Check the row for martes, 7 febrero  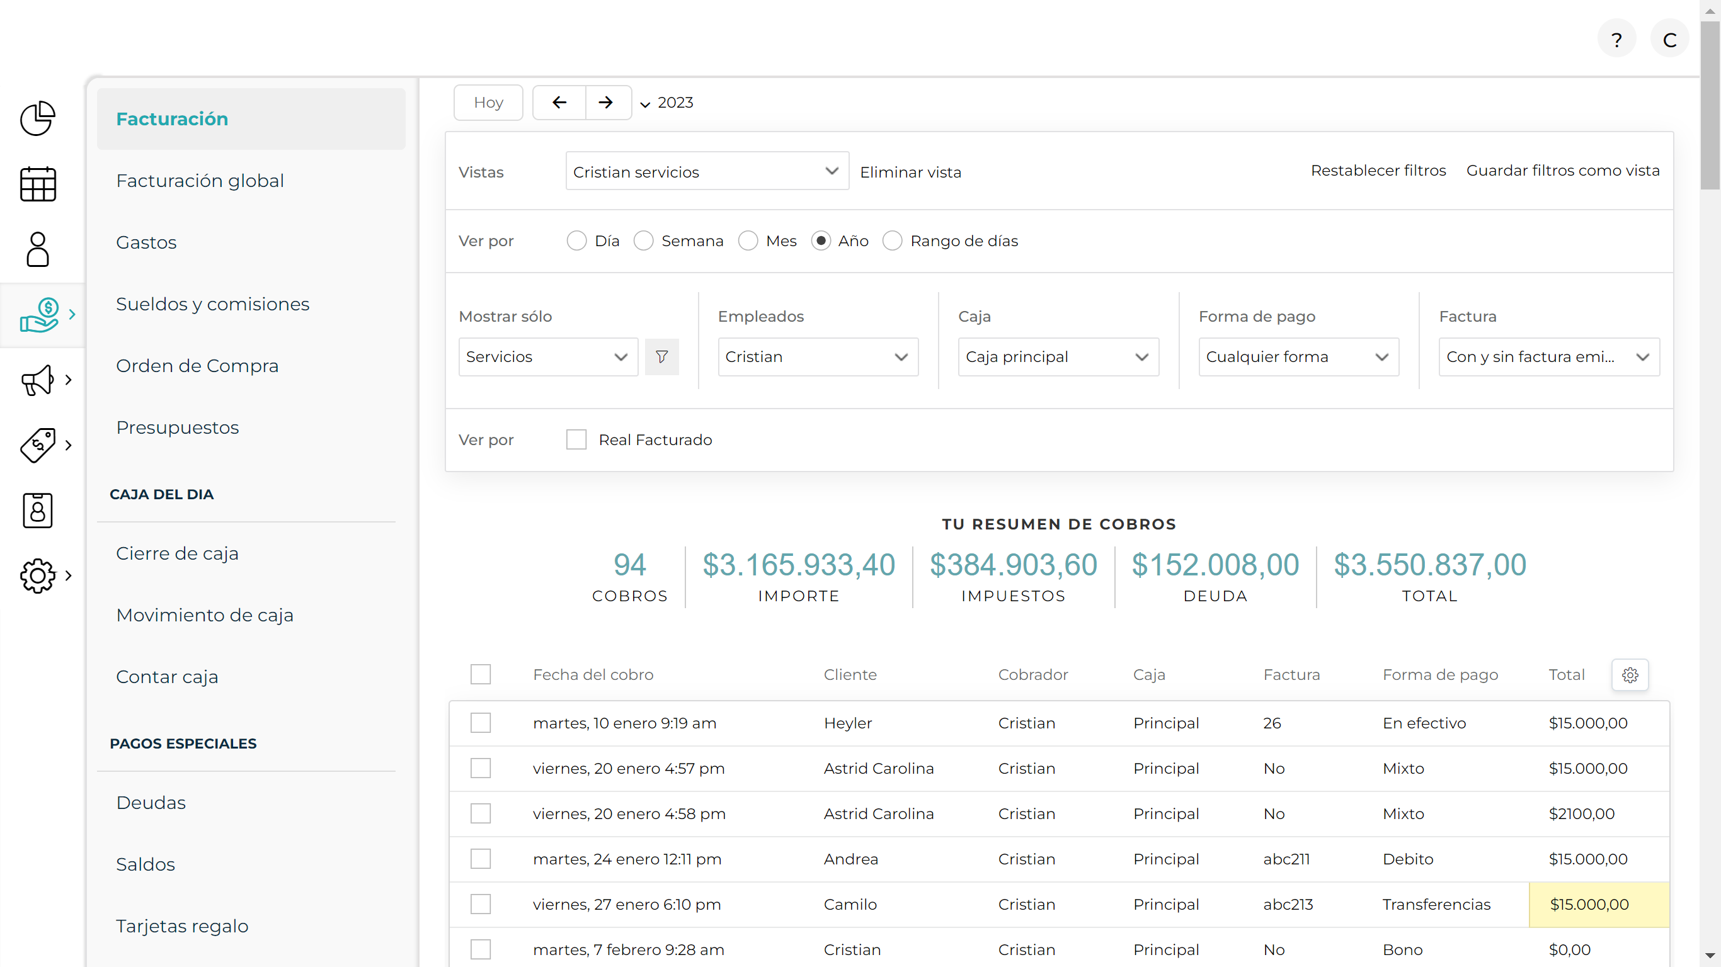(x=481, y=949)
